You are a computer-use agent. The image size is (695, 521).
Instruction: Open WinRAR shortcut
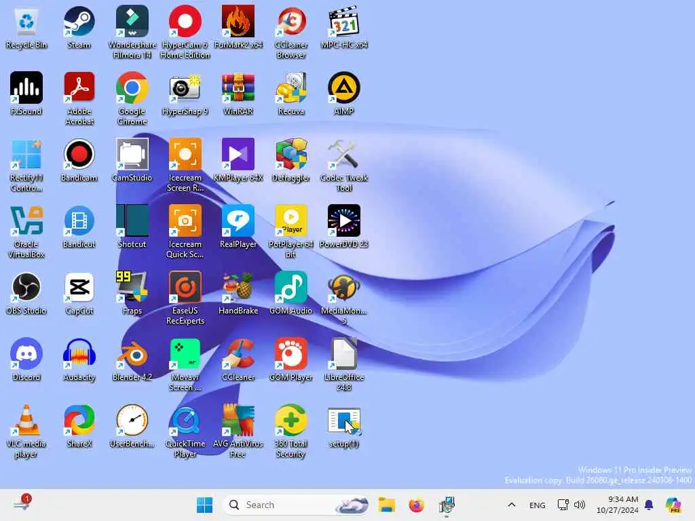coord(238,94)
